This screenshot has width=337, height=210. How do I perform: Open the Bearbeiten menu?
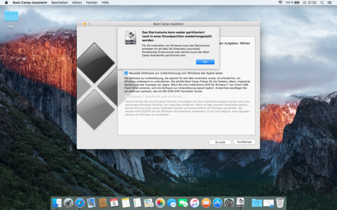59,3
